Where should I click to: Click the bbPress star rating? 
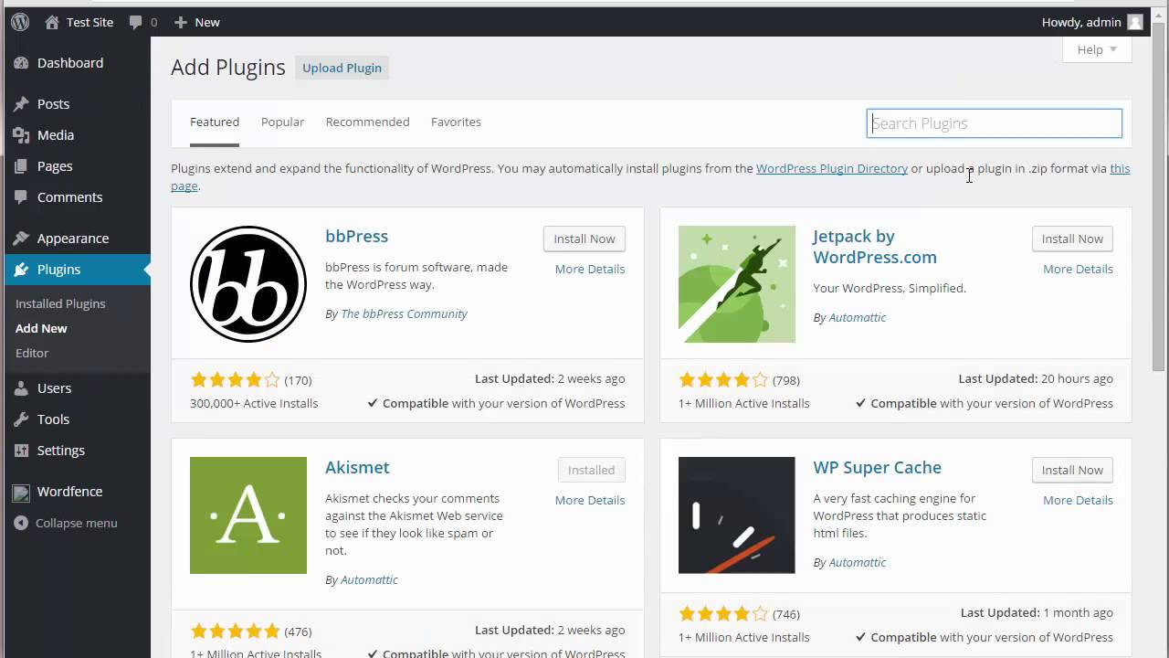tap(235, 380)
